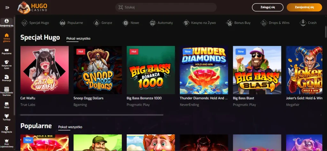Open the Big Bass Bonanza 1000 thumbnail
Viewport: 327px width, 151px height.
point(151,70)
